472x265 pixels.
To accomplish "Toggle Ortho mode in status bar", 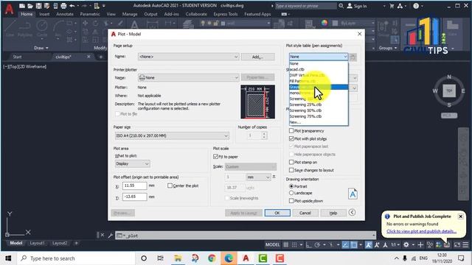I will (308, 245).
